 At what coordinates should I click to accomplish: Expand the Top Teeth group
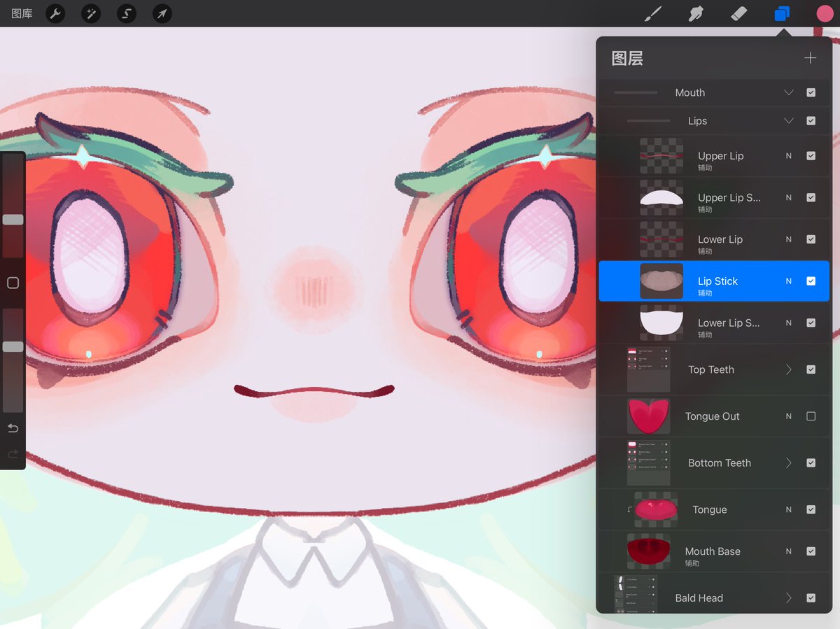click(789, 369)
